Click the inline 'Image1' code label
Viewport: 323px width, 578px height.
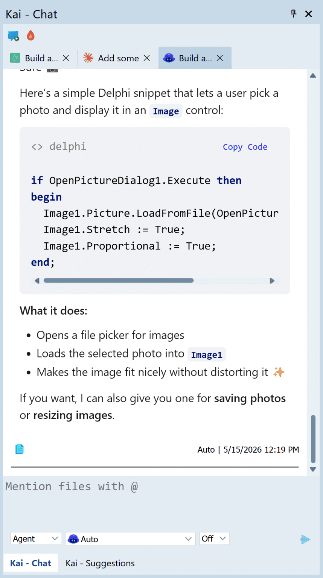point(207,354)
